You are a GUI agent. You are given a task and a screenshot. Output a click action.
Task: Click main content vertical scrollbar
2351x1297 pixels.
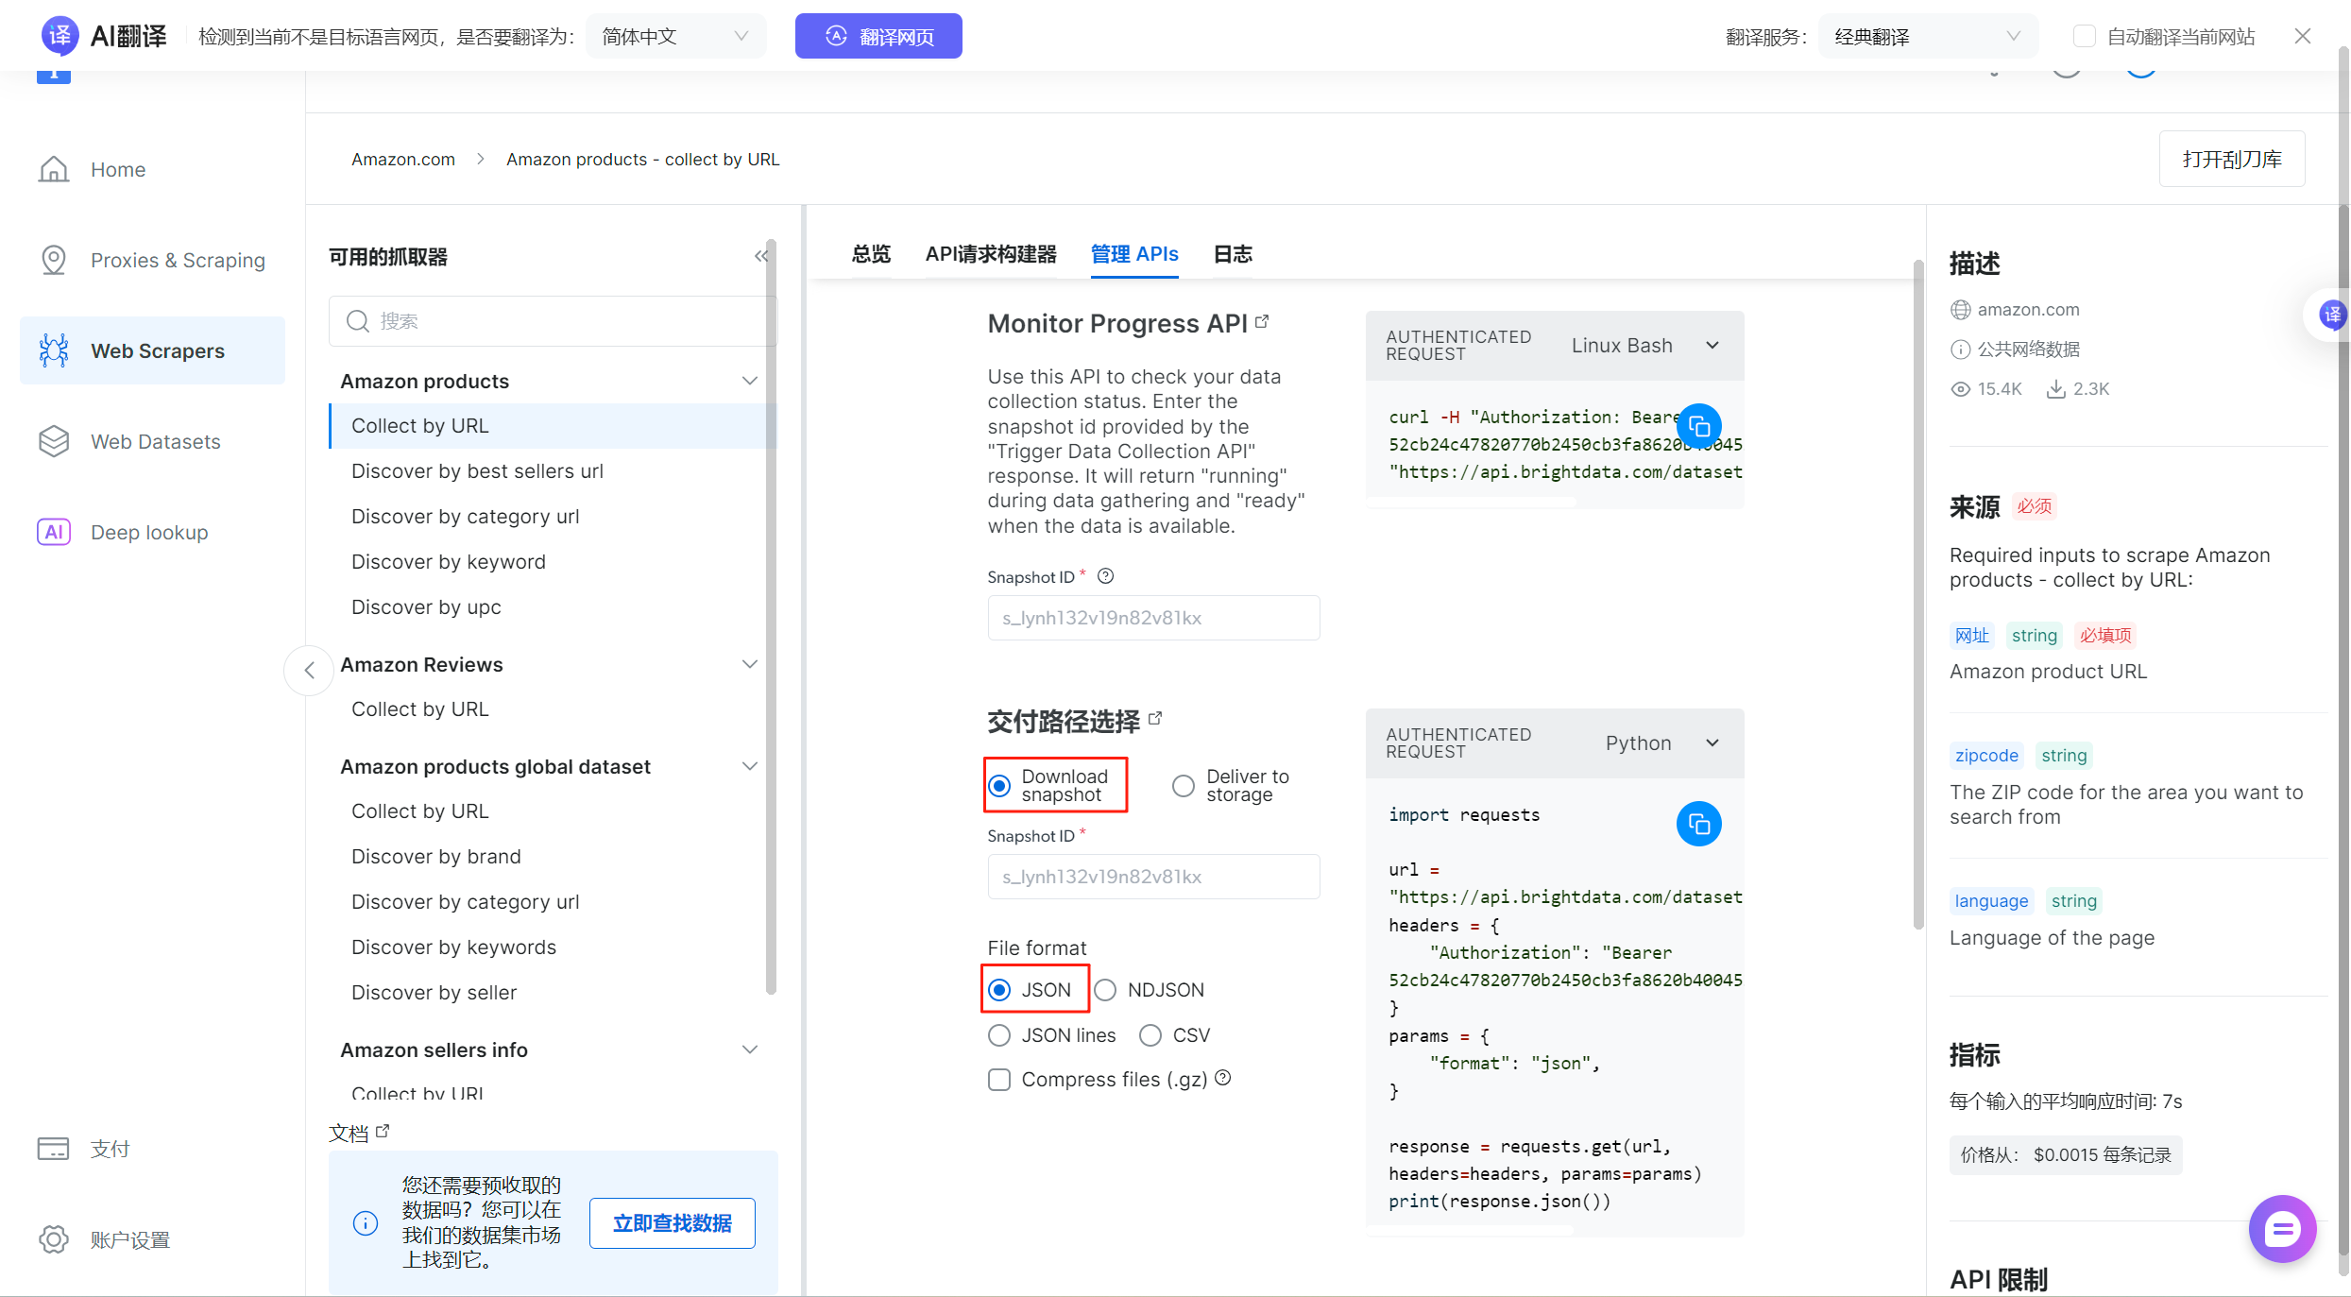(1917, 594)
